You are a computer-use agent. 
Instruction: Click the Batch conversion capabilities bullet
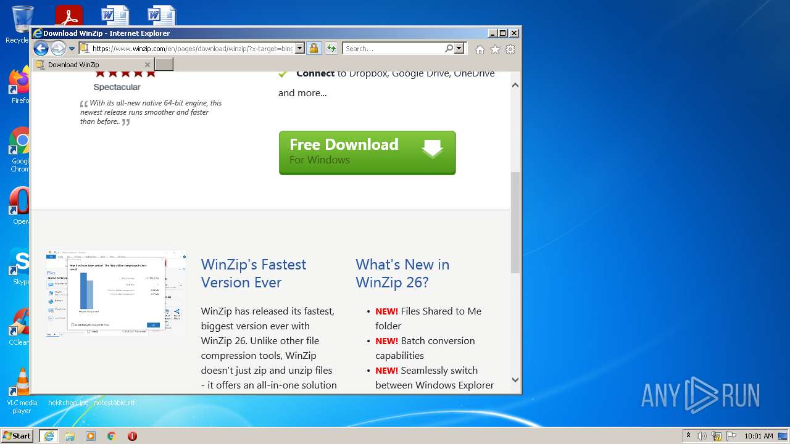point(425,348)
